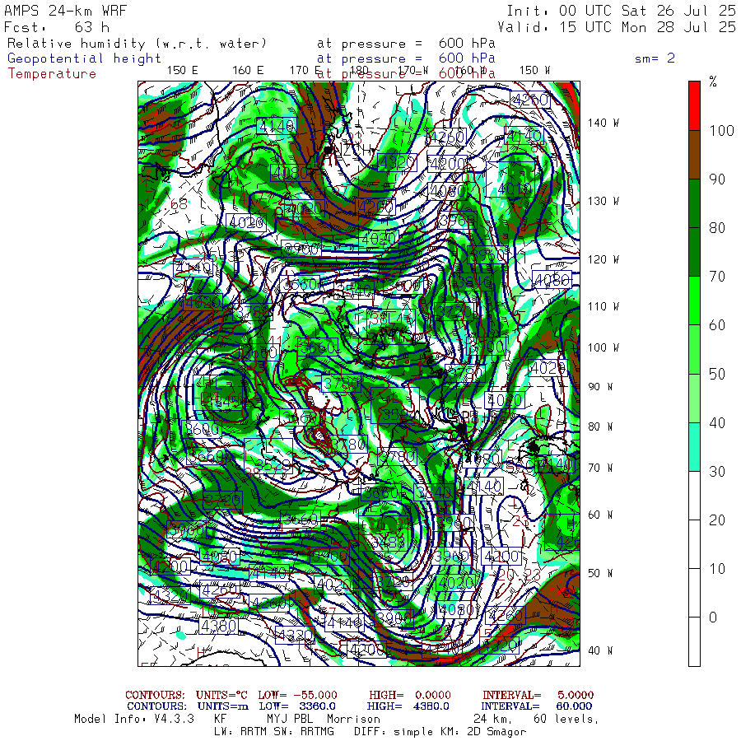The image size is (741, 741).
Task: Click the '4380' contour label on the map
Action: click(218, 627)
